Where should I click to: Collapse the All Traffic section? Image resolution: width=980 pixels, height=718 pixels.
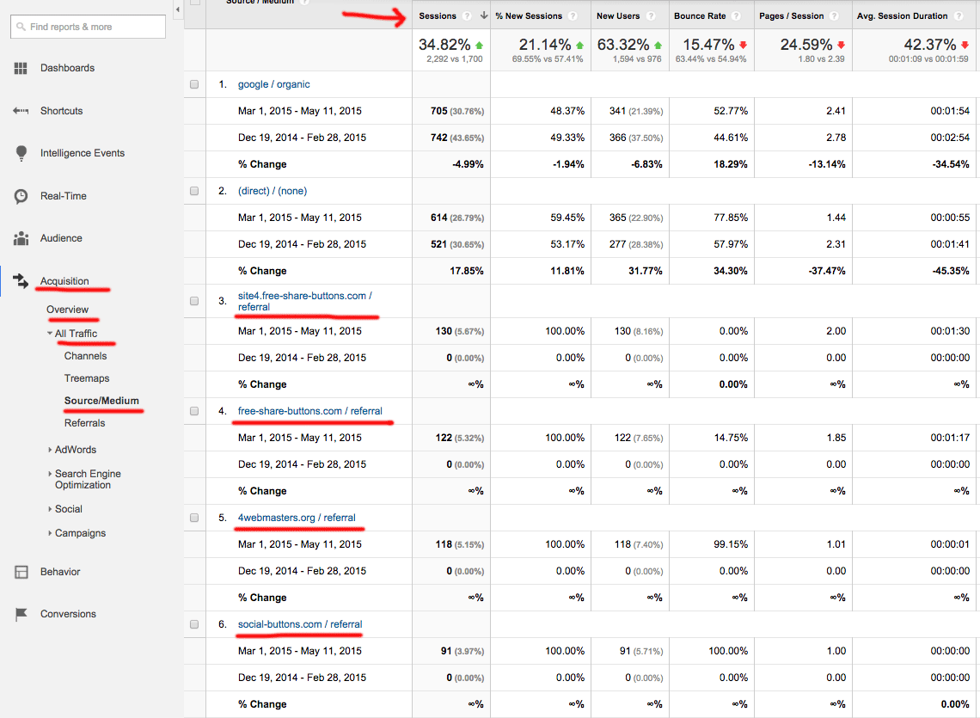pyautogui.click(x=50, y=334)
